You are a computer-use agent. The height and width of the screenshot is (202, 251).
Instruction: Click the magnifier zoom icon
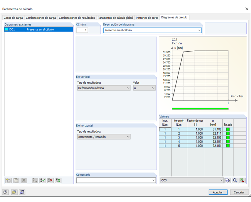(x=235, y=180)
